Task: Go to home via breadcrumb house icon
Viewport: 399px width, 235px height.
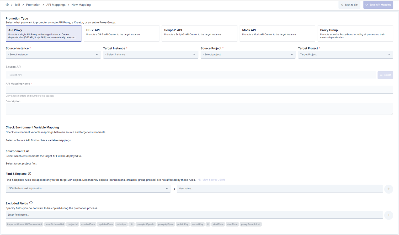Action: (7, 5)
